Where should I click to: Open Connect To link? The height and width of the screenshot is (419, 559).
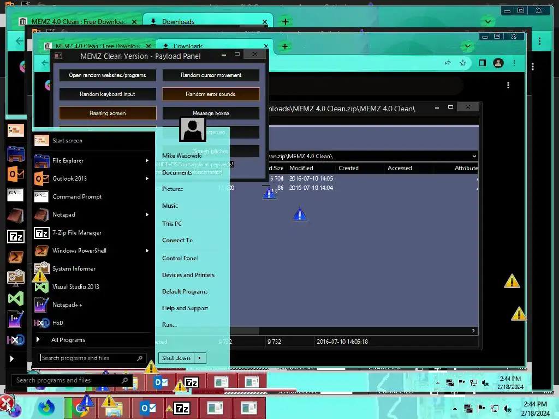point(177,240)
